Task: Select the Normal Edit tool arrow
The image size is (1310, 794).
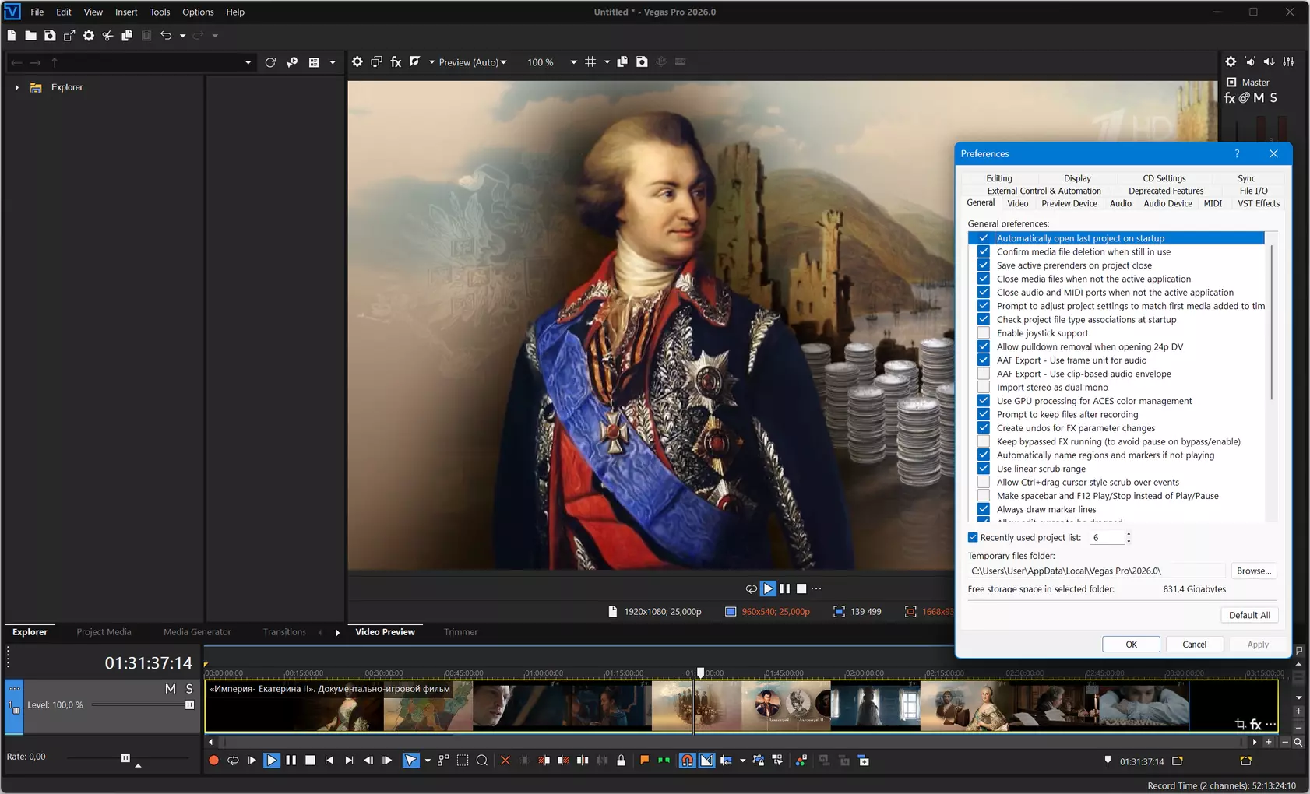Action: [x=410, y=761]
